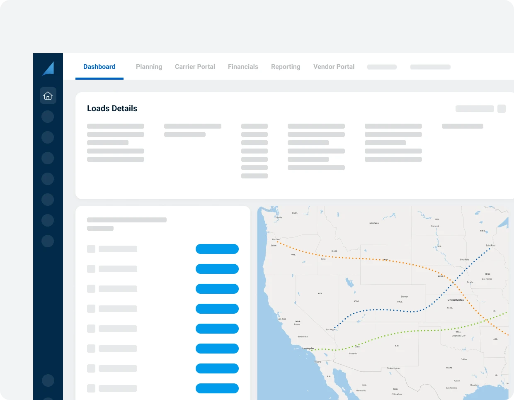Toggle the checkbox in the fourth list row
The width and height of the screenshot is (514, 400).
[91, 309]
